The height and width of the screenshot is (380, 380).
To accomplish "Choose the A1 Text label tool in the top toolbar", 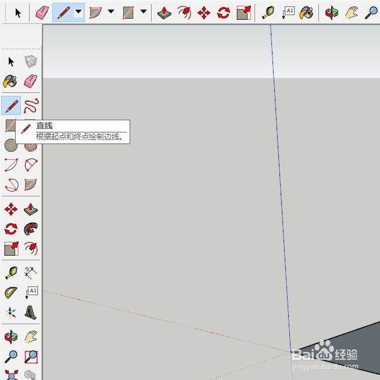I will pyautogui.click(x=288, y=13).
